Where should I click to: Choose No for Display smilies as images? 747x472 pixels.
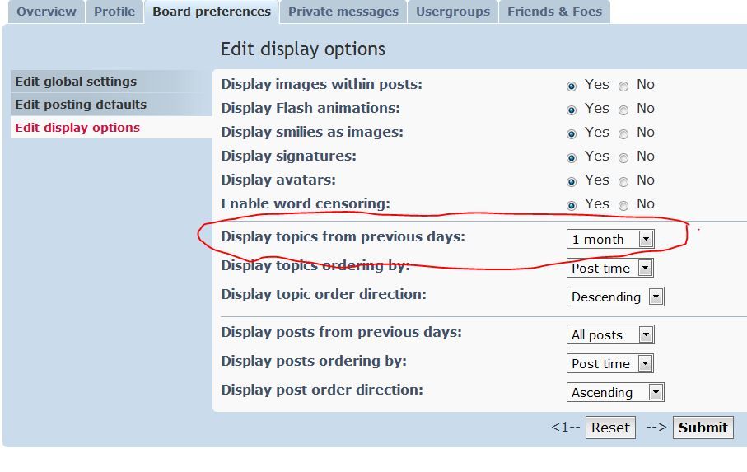[623, 133]
